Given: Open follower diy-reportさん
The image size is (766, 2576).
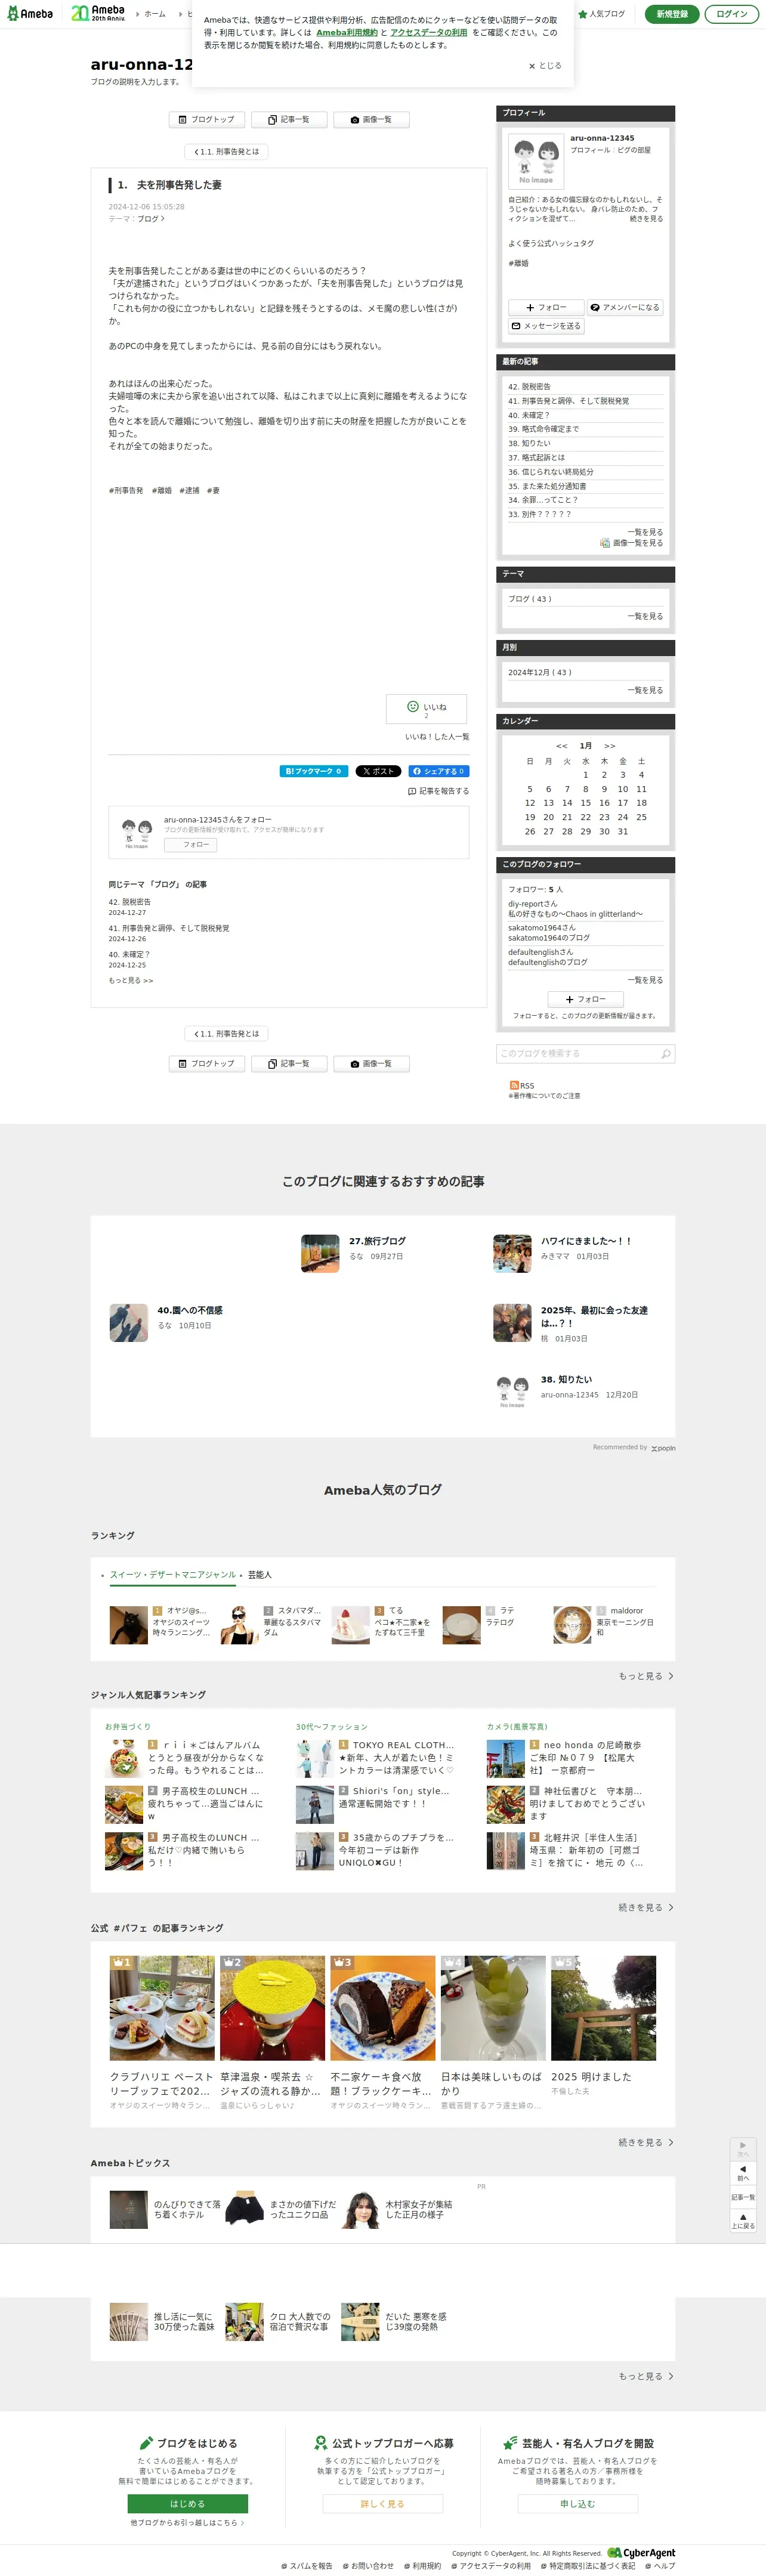Looking at the screenshot, I should point(533,904).
